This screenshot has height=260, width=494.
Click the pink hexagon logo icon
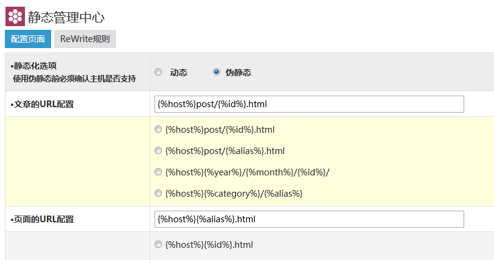coord(15,16)
